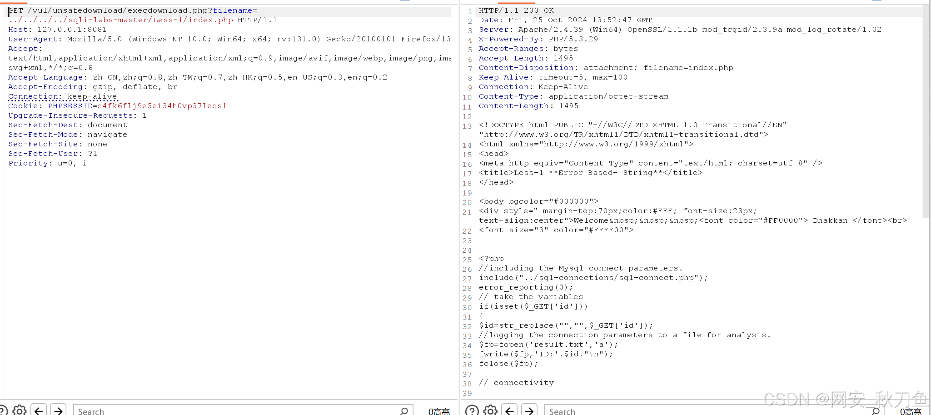
Task: Click the DOCTYPE html PUBLIC line
Action: (x=633, y=125)
